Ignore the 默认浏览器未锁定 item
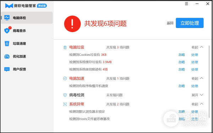 [182, 112]
